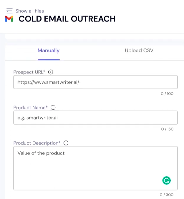This screenshot has width=184, height=199.
Task: Click inside the Product Description text area
Action: [x=88, y=168]
